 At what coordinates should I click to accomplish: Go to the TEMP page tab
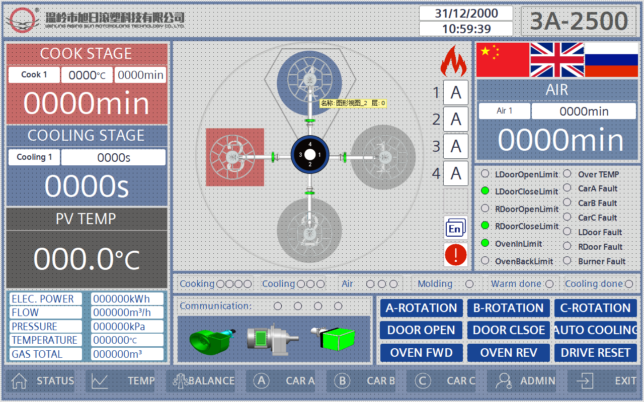coord(124,381)
